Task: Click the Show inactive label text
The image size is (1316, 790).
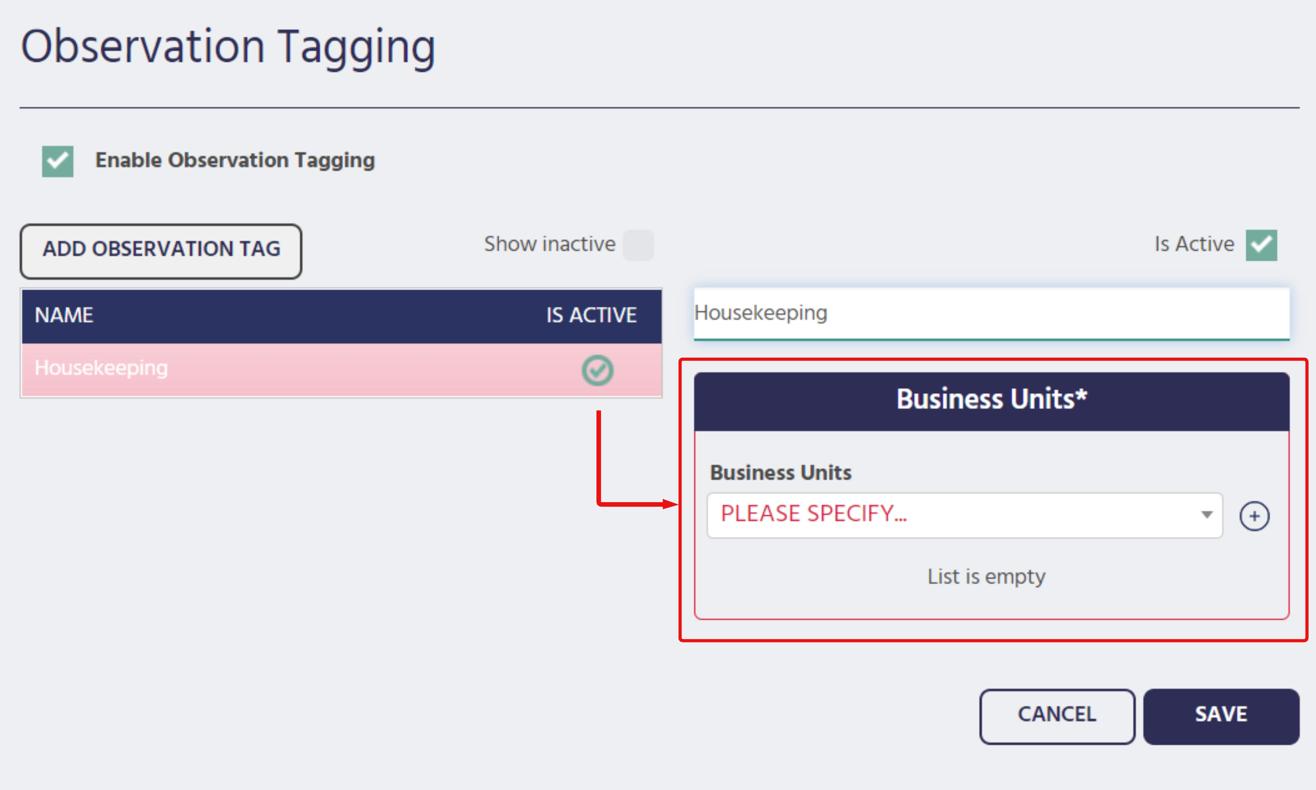Action: click(550, 244)
